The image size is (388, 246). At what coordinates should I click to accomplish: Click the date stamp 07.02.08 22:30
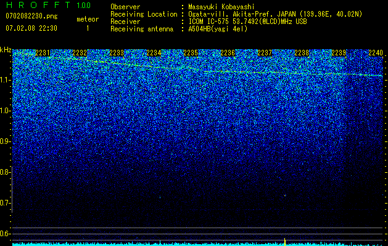(31, 28)
